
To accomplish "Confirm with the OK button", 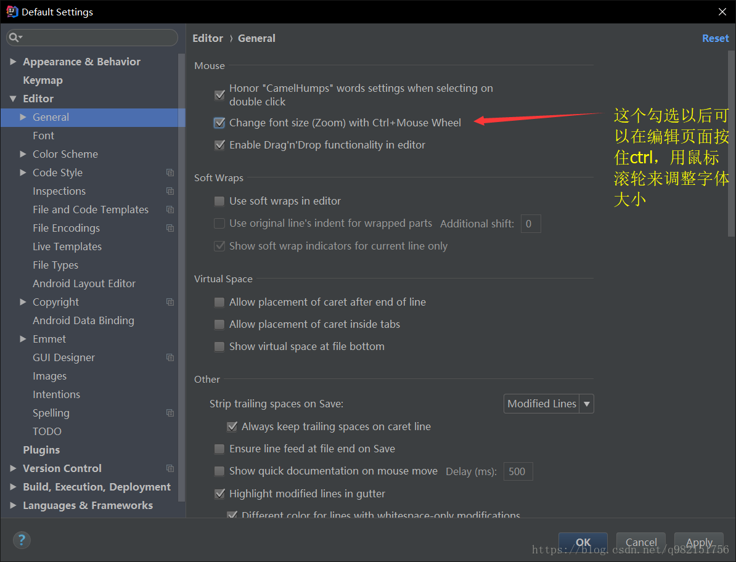I will (583, 542).
